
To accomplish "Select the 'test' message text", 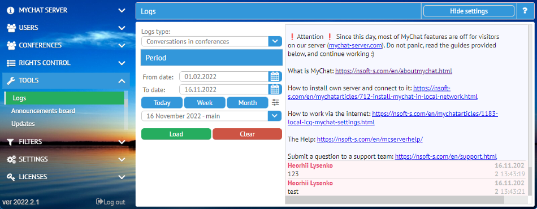I will pos(293,191).
